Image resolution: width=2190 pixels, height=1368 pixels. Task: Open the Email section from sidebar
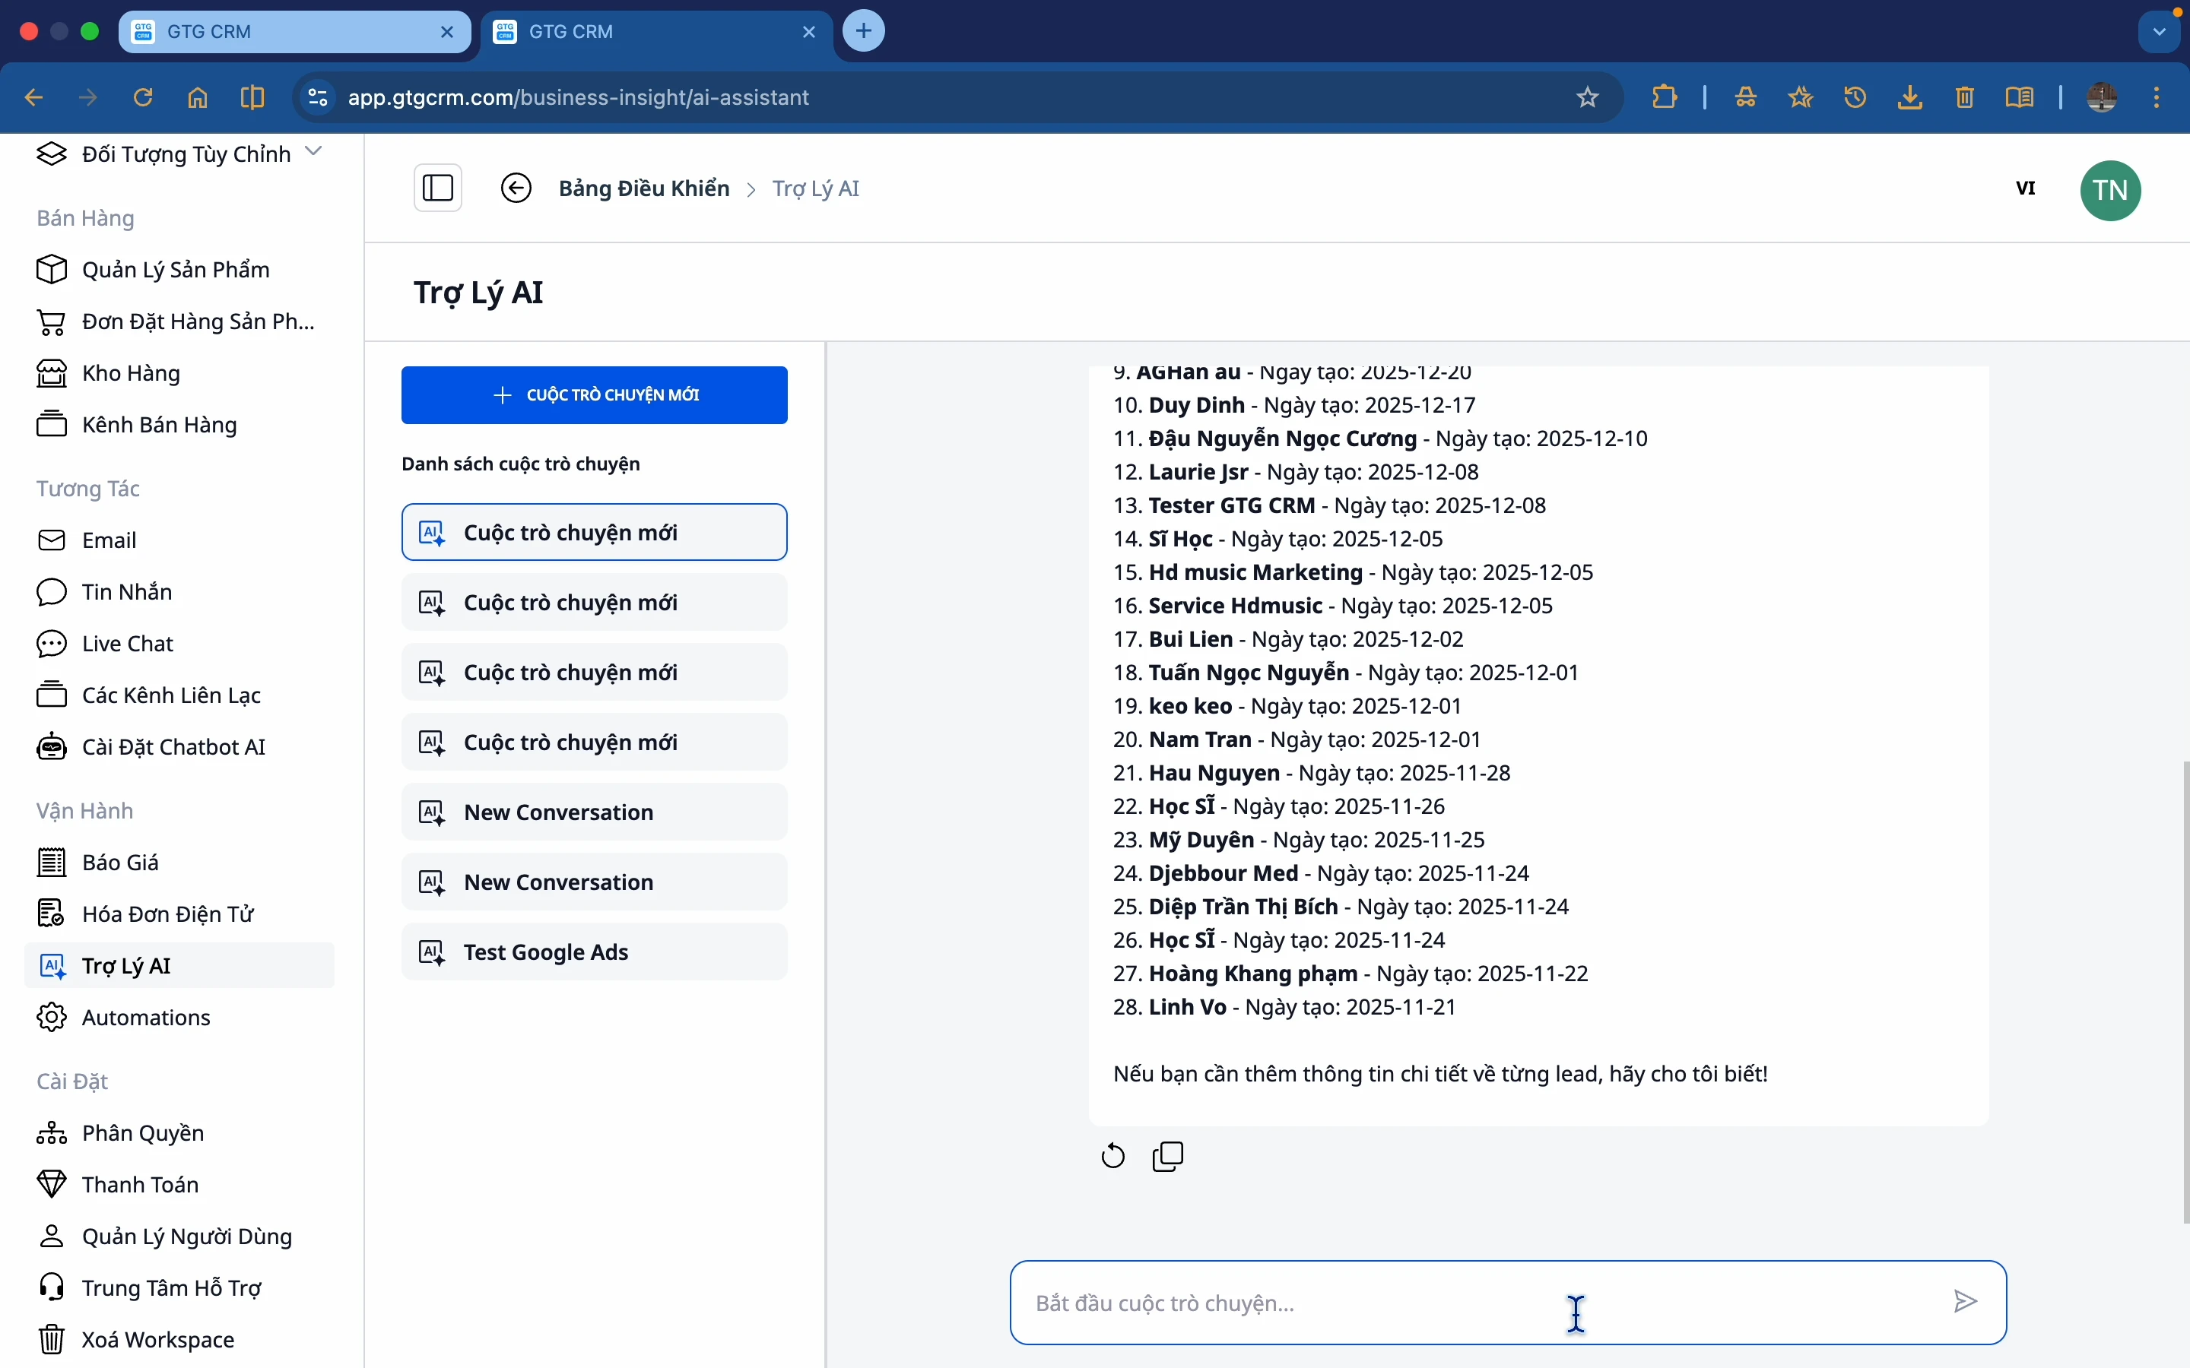point(110,540)
